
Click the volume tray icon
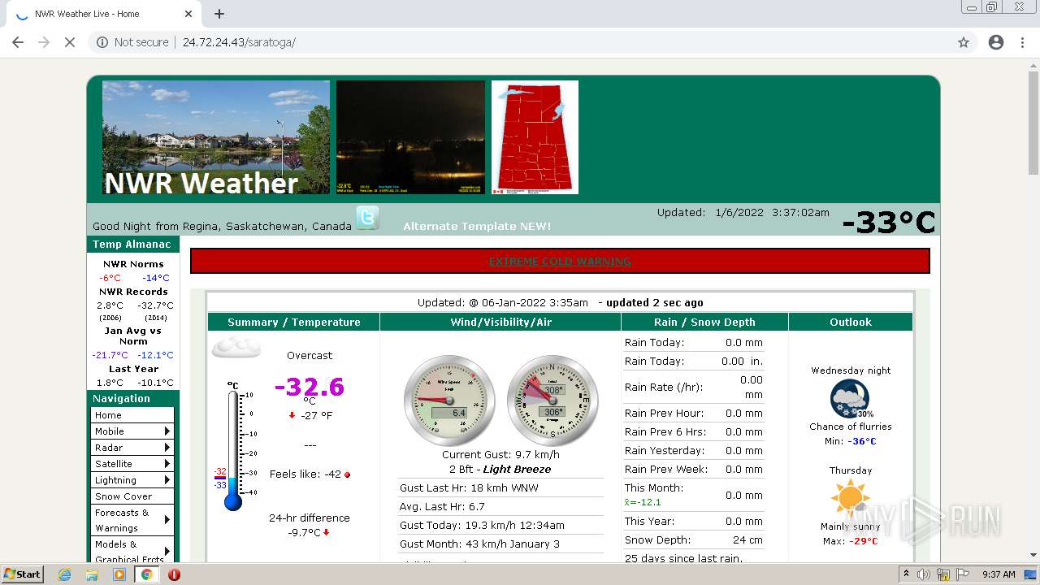click(924, 574)
